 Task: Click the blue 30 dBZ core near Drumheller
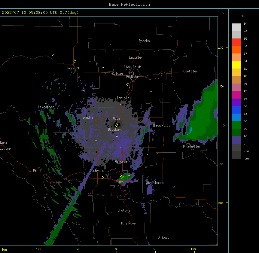point(190,130)
